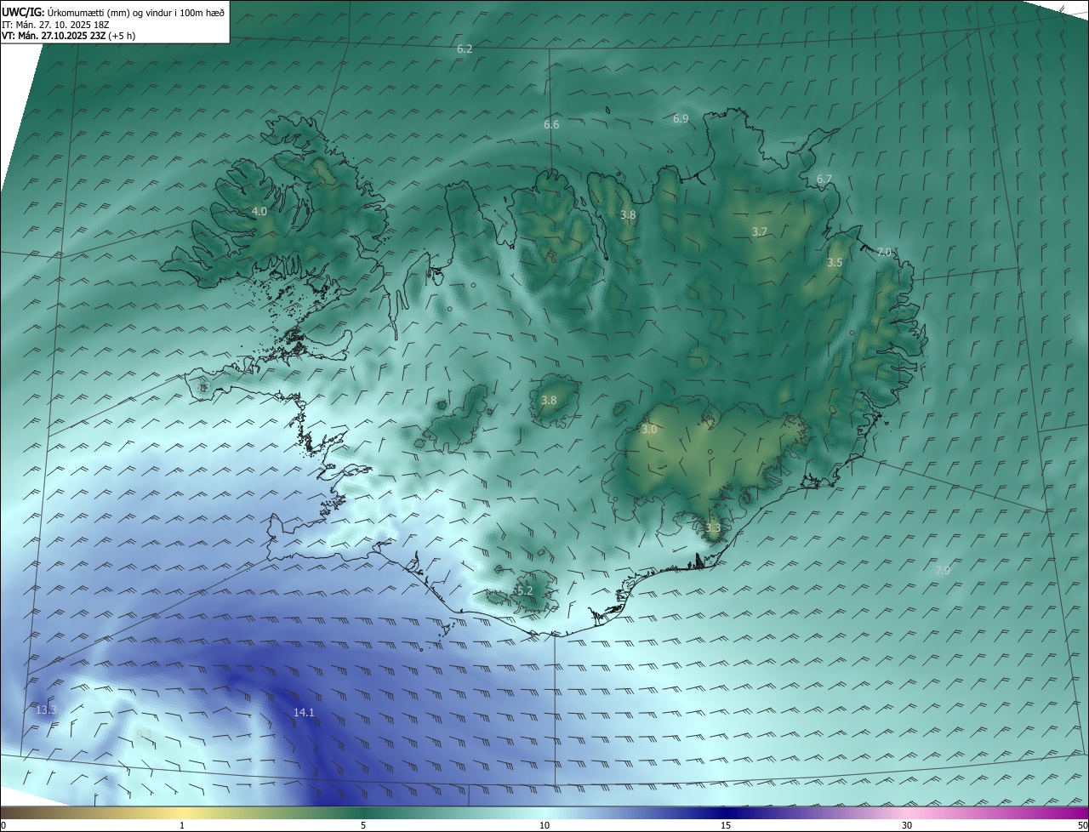Click the 6.7 value label
Viewport: 1089px width, 832px height.
824,180
